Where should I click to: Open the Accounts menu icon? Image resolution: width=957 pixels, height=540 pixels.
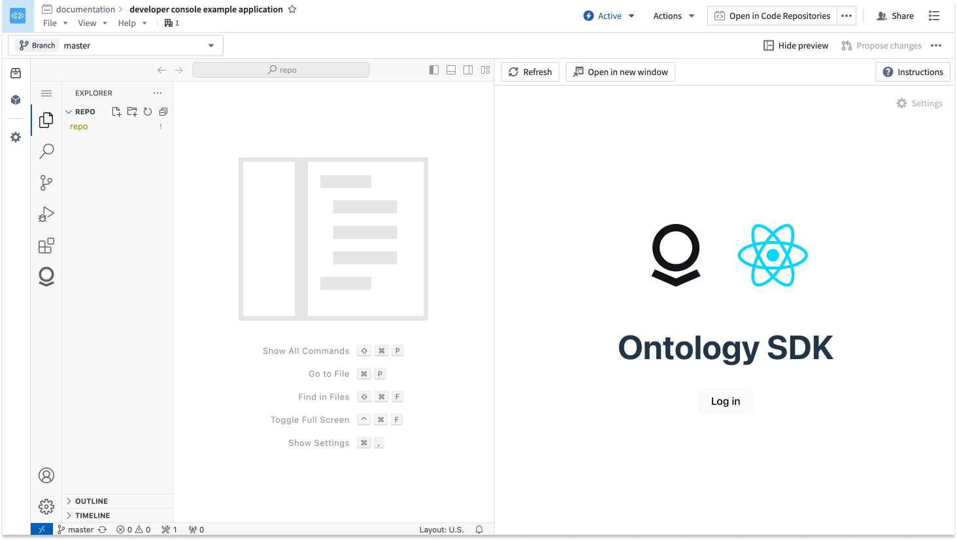pyautogui.click(x=46, y=475)
